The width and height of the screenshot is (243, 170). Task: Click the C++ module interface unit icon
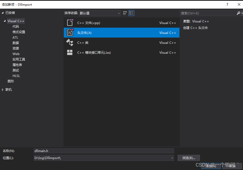pos(70,52)
